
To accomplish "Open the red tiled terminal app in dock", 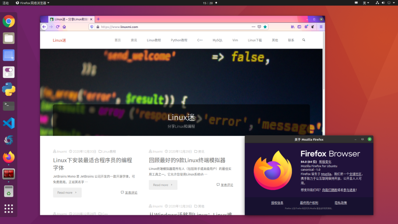I will [x=8, y=174].
